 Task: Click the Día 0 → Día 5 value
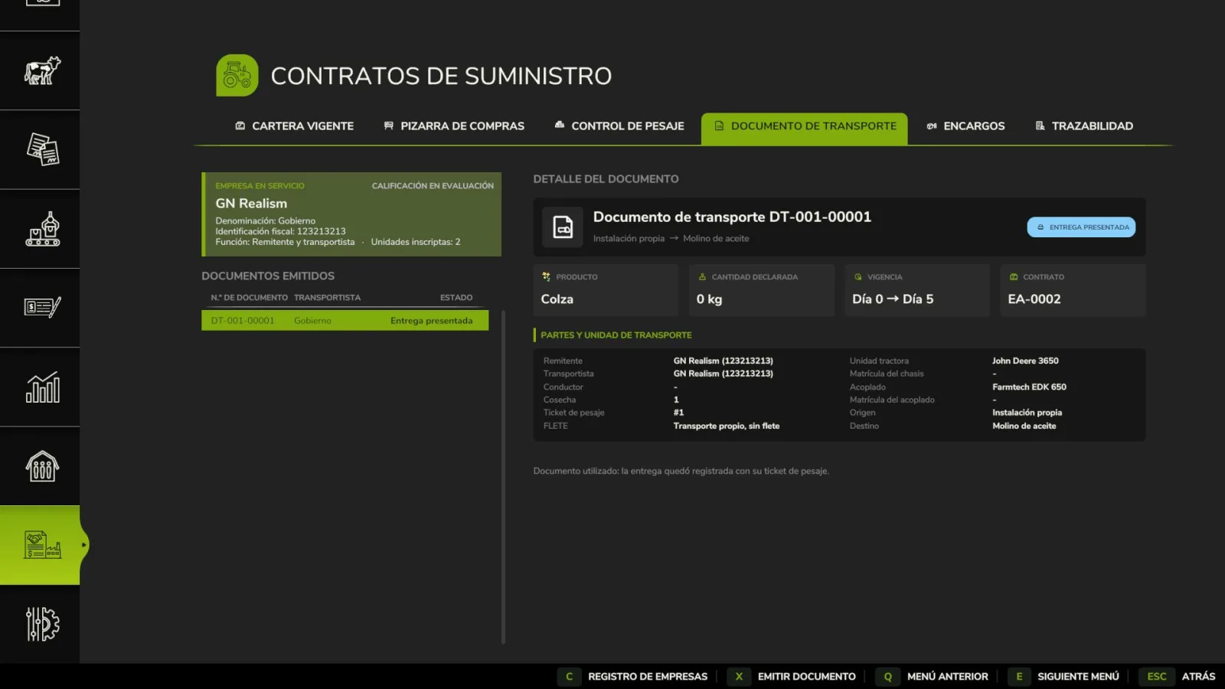[x=893, y=299]
